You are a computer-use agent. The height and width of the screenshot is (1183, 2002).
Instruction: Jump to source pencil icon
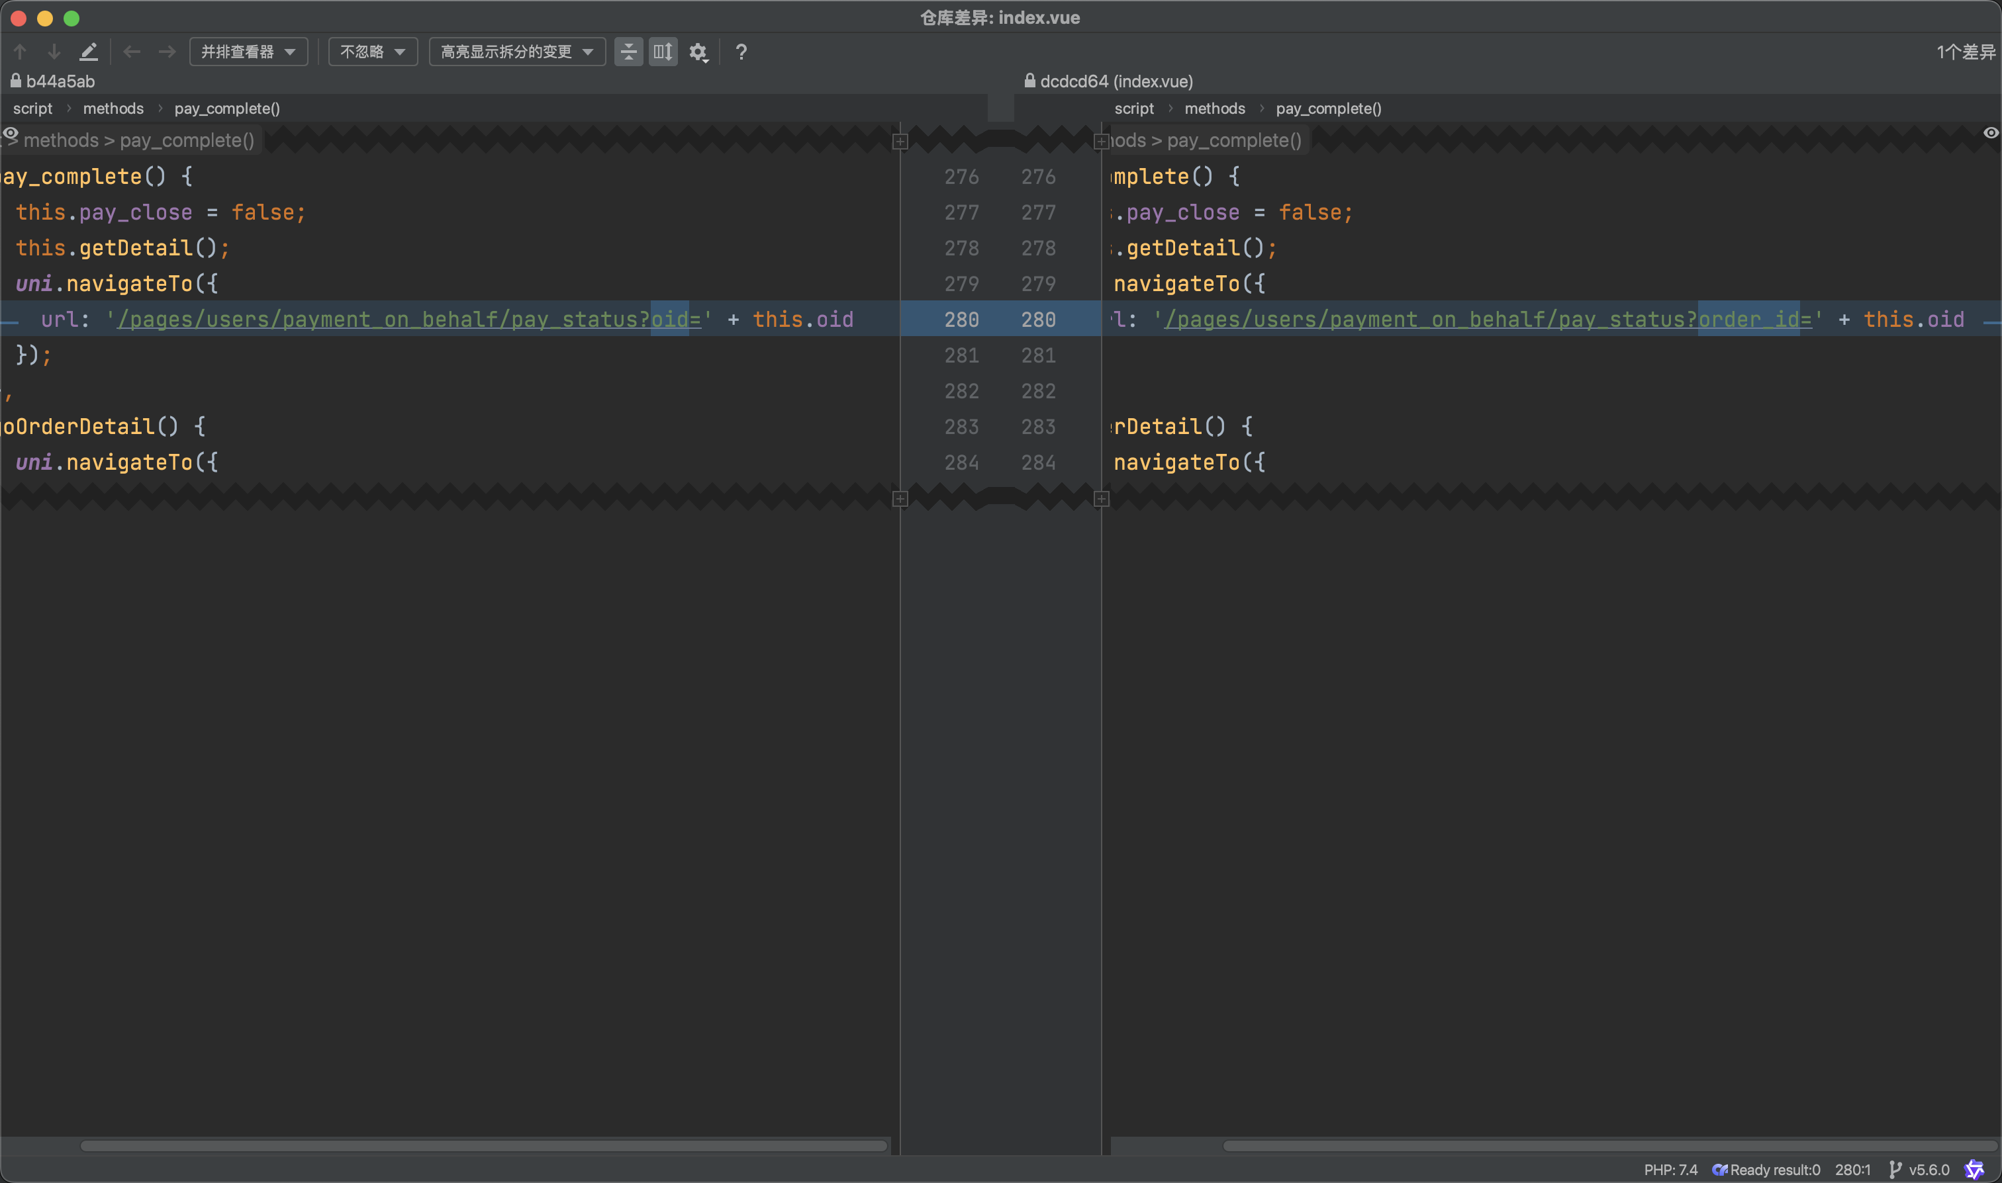[89, 52]
